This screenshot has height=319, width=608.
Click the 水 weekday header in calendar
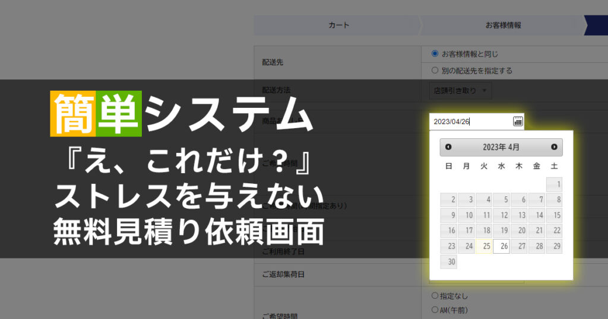(501, 166)
